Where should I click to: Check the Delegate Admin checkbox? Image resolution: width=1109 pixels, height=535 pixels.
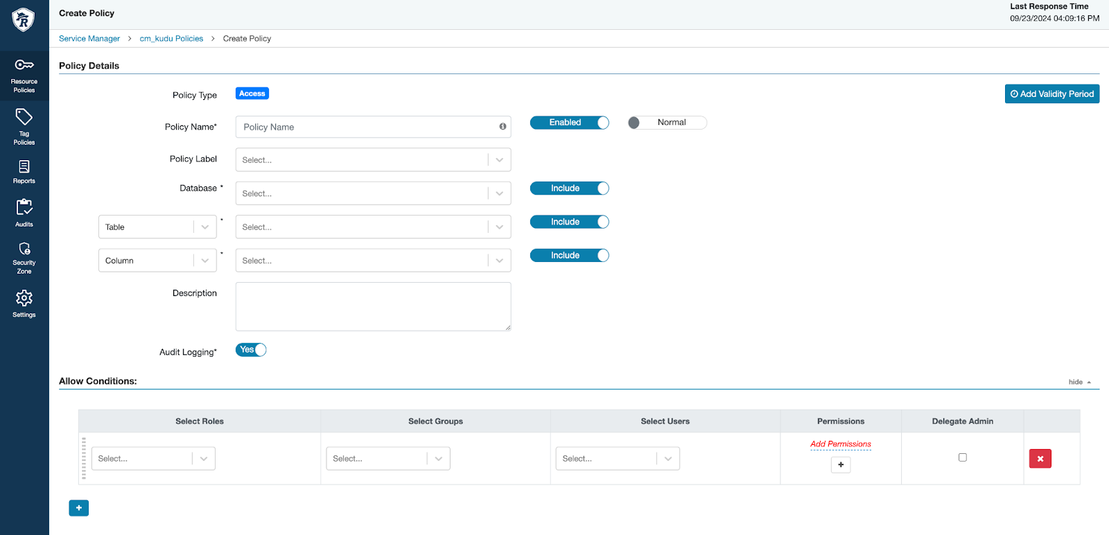[x=962, y=457]
